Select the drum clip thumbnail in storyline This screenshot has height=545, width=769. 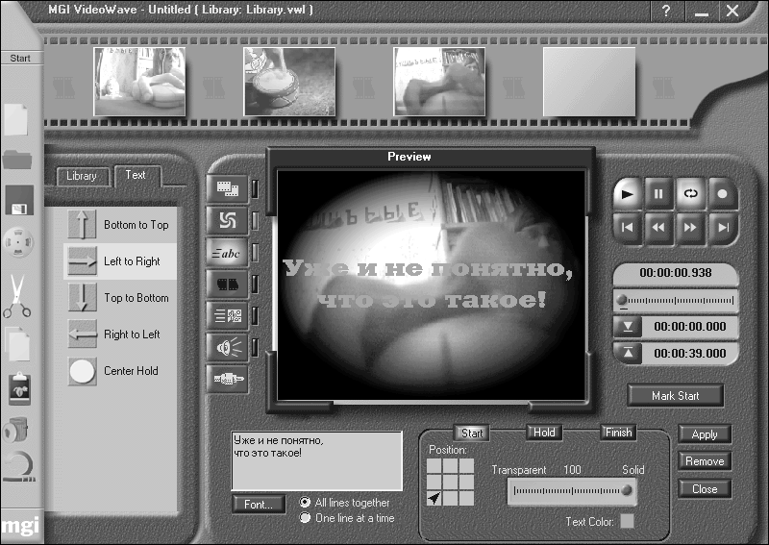click(x=289, y=82)
